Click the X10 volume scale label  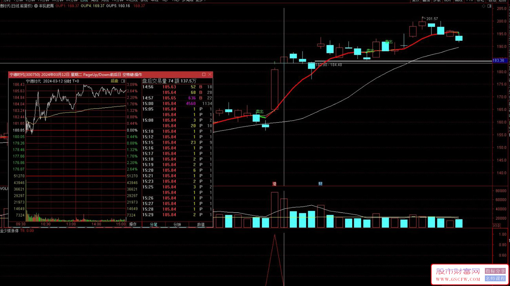pos(496,226)
